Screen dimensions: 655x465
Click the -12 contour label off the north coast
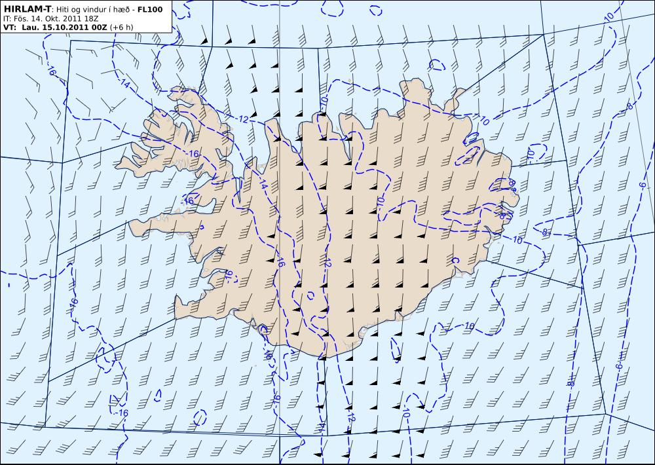242,119
